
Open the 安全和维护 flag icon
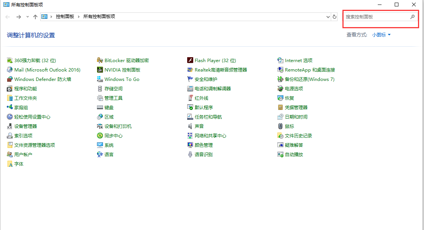click(x=190, y=79)
